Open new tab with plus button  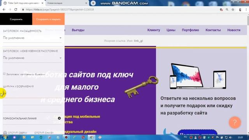[x=93, y=3]
